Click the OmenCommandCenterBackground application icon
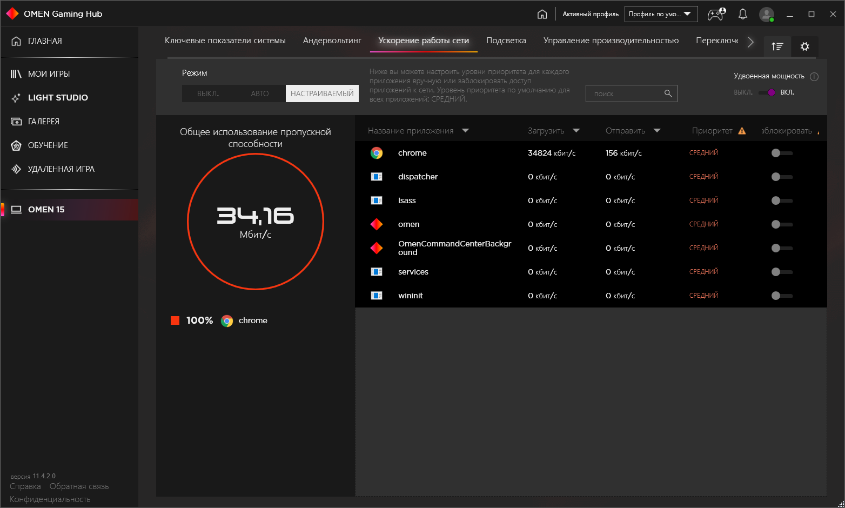Viewport: 845px width, 508px height. (x=377, y=248)
